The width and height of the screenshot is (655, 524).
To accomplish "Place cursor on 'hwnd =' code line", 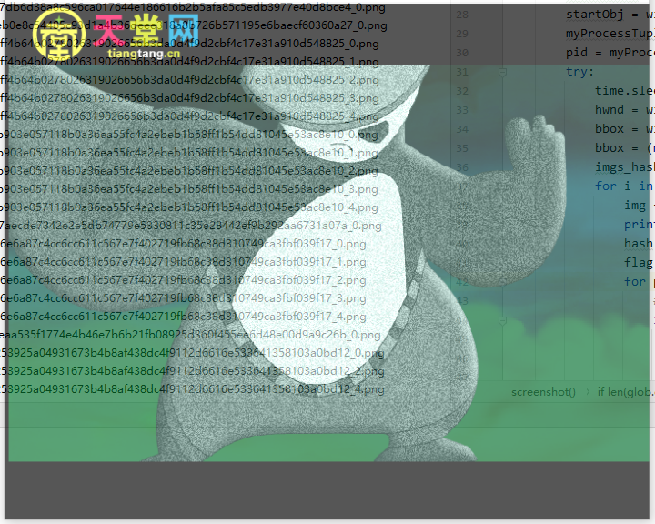I will [624, 110].
